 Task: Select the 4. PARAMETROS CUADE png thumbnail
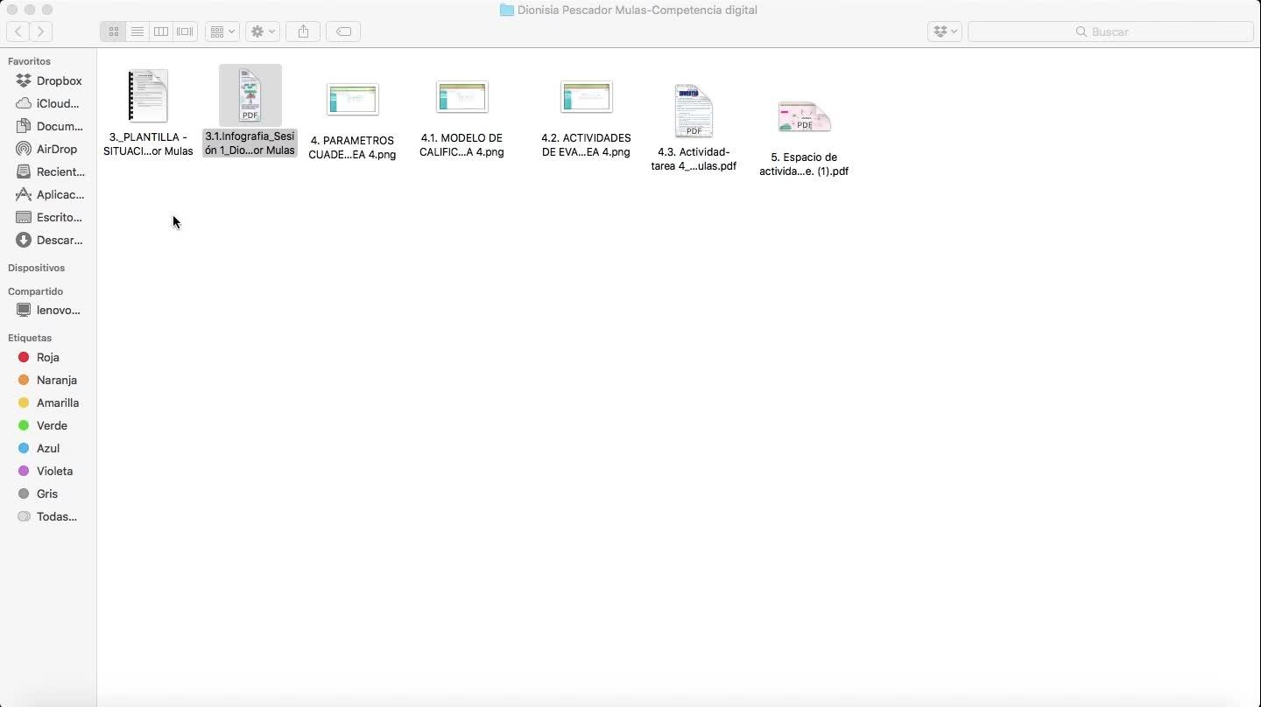353,99
